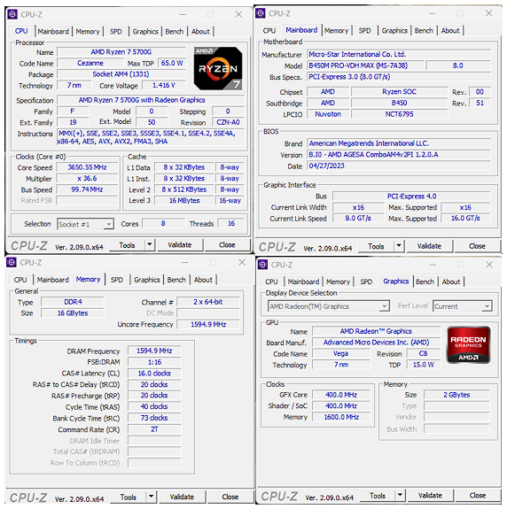Click the Command Rate value 2T
This screenshot has width=507, height=509.
pos(154,429)
